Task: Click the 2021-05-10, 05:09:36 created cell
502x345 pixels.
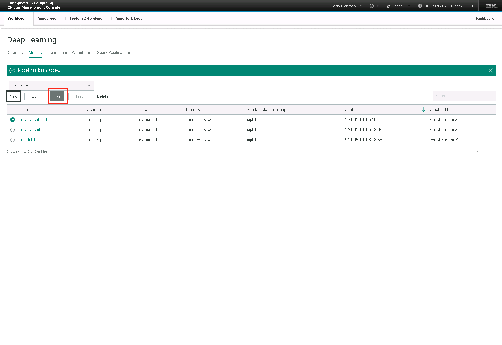Action: coord(363,129)
